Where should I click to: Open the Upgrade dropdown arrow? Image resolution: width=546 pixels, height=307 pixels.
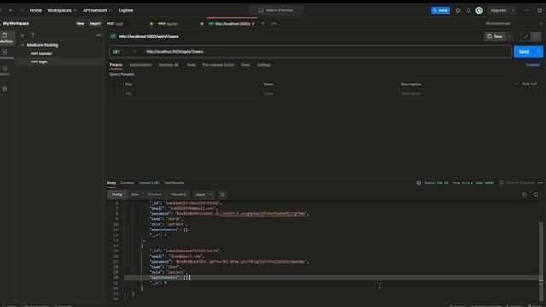pos(513,10)
